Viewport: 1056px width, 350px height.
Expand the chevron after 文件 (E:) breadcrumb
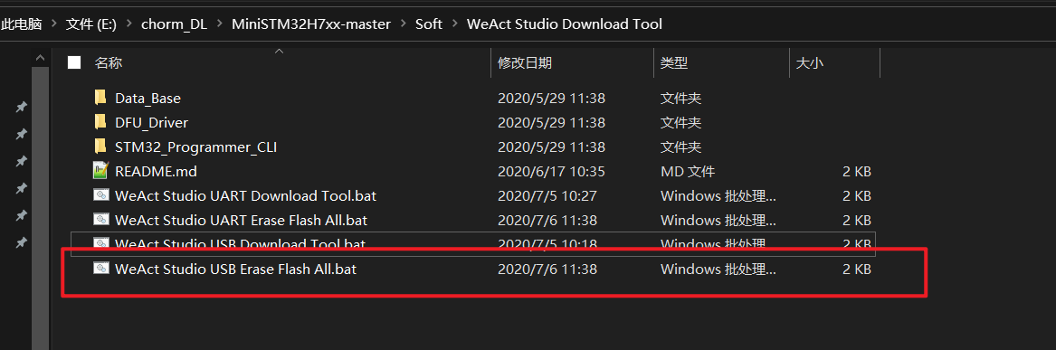pyautogui.click(x=128, y=24)
